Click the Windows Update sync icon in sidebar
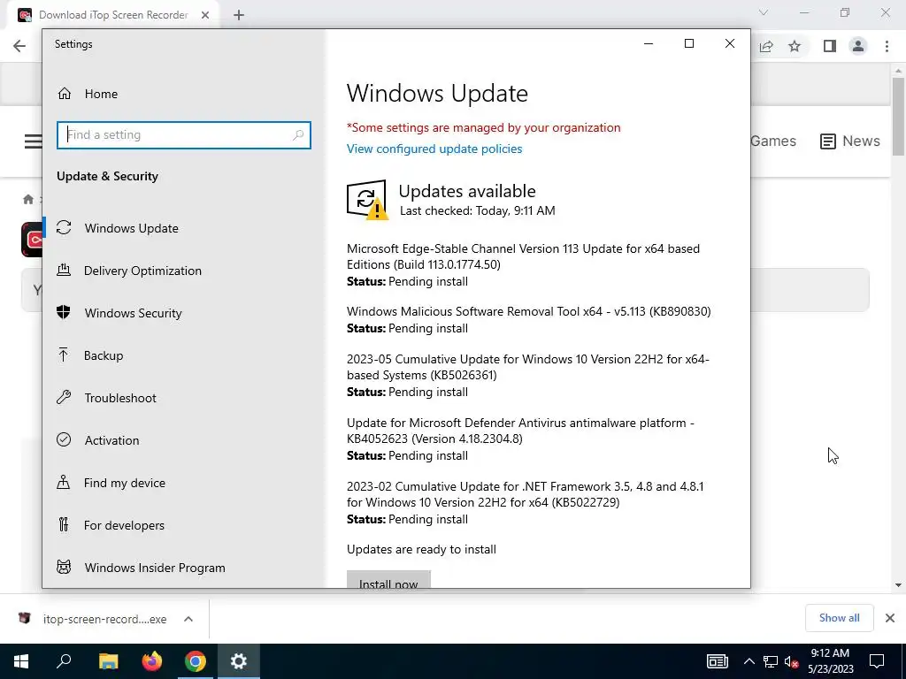This screenshot has width=906, height=679. coord(64,227)
